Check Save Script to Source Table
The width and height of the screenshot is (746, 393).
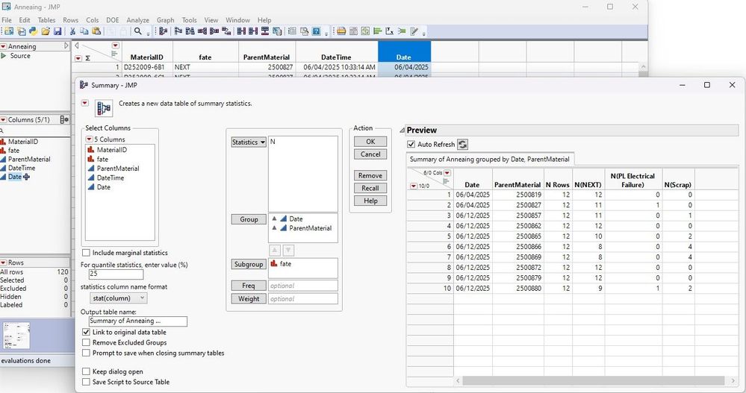pos(86,382)
